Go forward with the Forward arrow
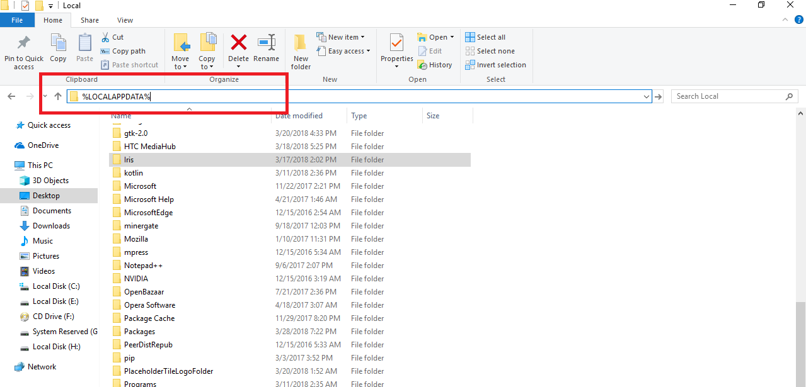Viewport: 806px width, 387px height. coord(30,96)
